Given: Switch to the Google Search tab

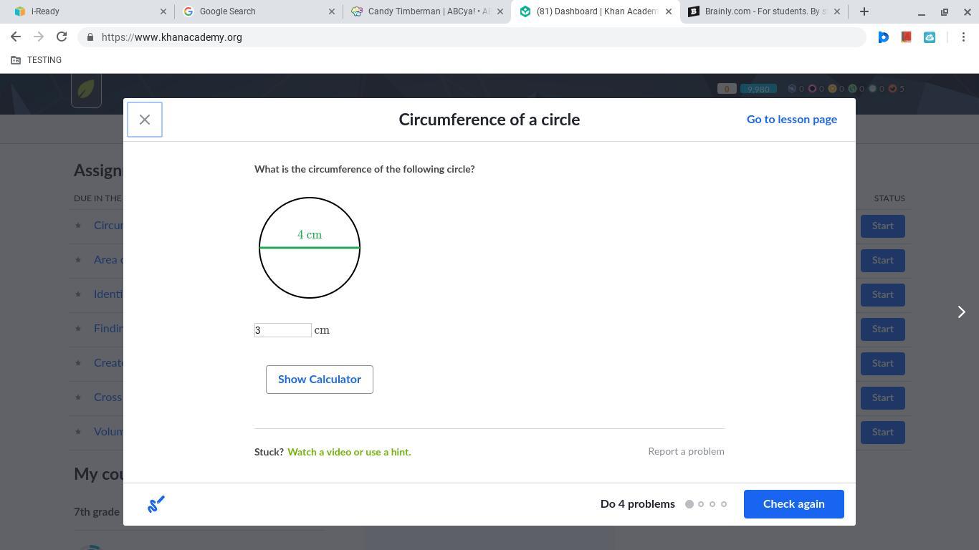Looking at the screenshot, I should coord(258,11).
